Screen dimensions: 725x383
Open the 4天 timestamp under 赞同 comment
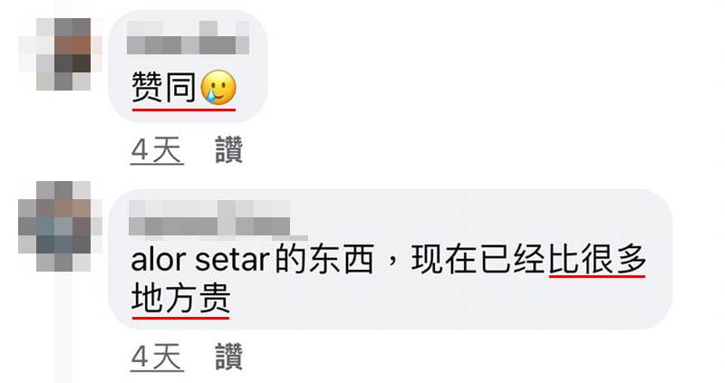click(157, 151)
